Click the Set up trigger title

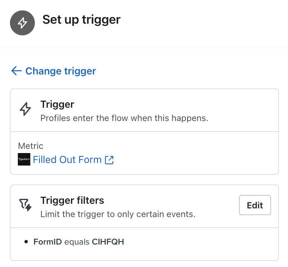point(81,20)
